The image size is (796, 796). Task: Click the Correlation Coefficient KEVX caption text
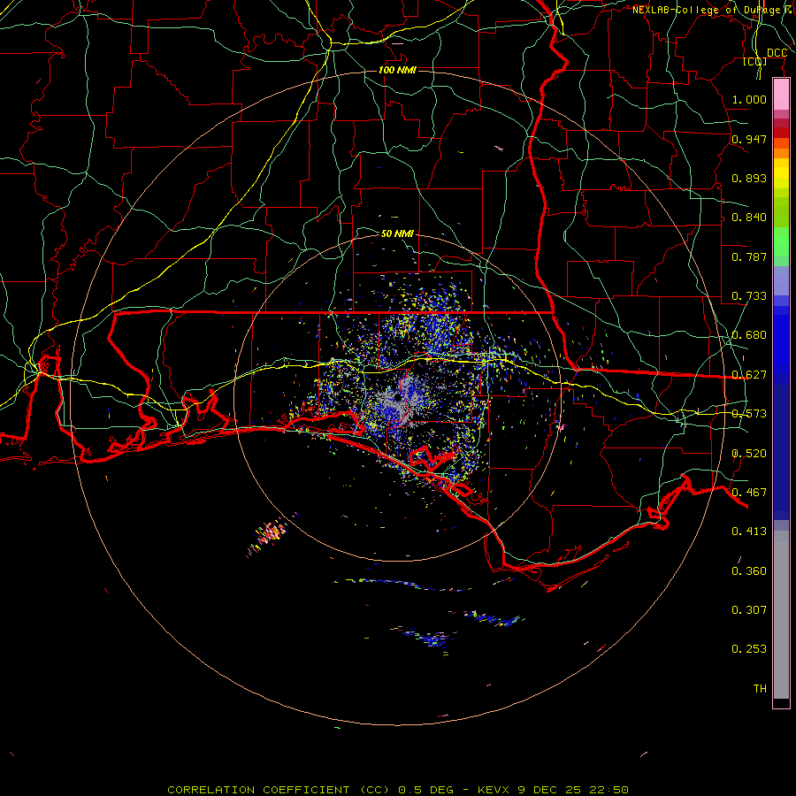[398, 790]
